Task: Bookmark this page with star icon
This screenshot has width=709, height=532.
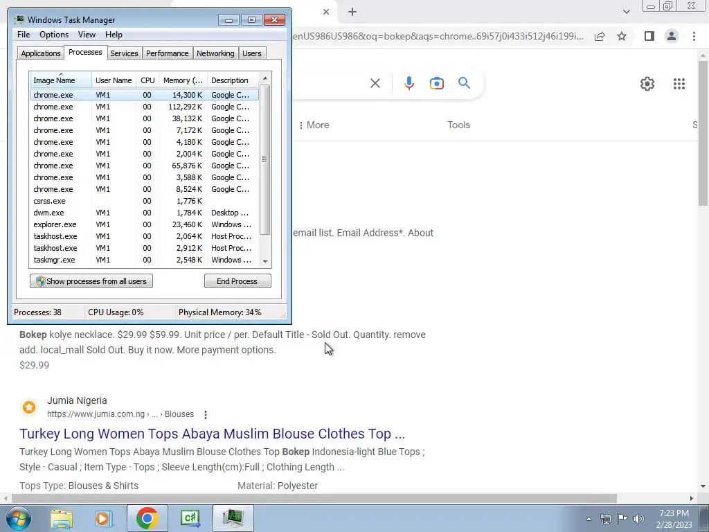Action: (622, 36)
